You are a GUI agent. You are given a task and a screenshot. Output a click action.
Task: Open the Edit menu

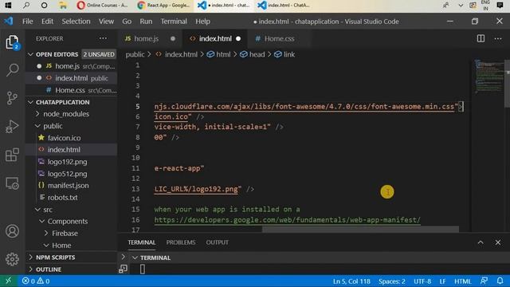[x=47, y=22]
